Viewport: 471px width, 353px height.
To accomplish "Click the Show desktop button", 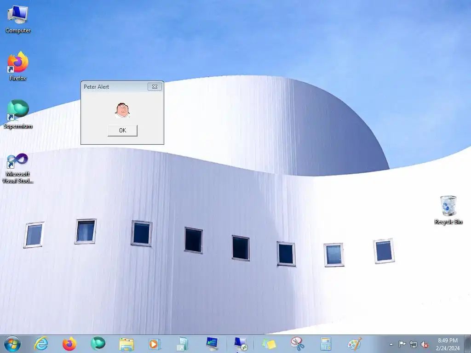I will click(468, 344).
